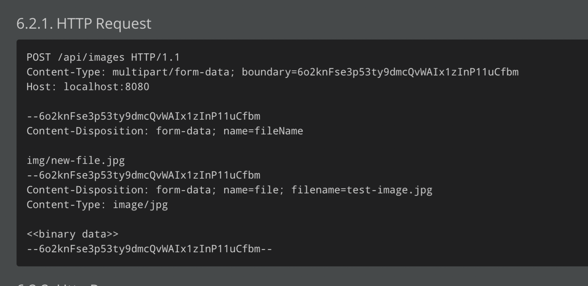Image resolution: width=588 pixels, height=286 pixels.
Task: Click the img/new-file.jpg body value
Action: tap(75, 160)
